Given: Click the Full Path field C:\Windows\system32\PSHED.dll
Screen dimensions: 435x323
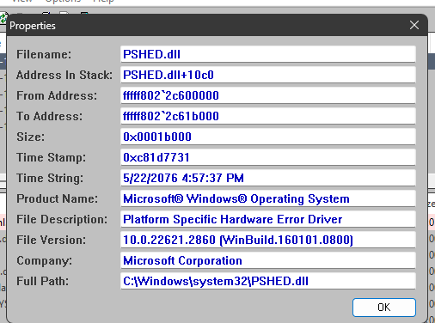Looking at the screenshot, I should pos(268,281).
